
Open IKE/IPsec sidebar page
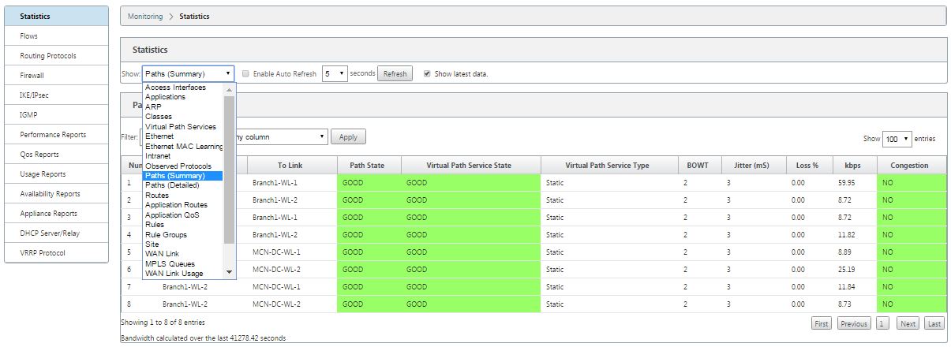pyautogui.click(x=56, y=95)
